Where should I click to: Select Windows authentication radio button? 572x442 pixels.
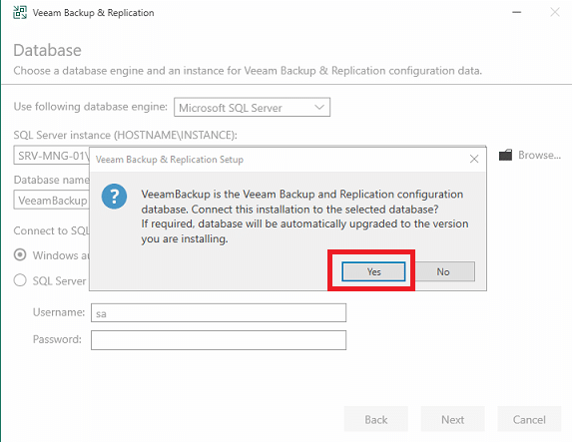tap(20, 254)
